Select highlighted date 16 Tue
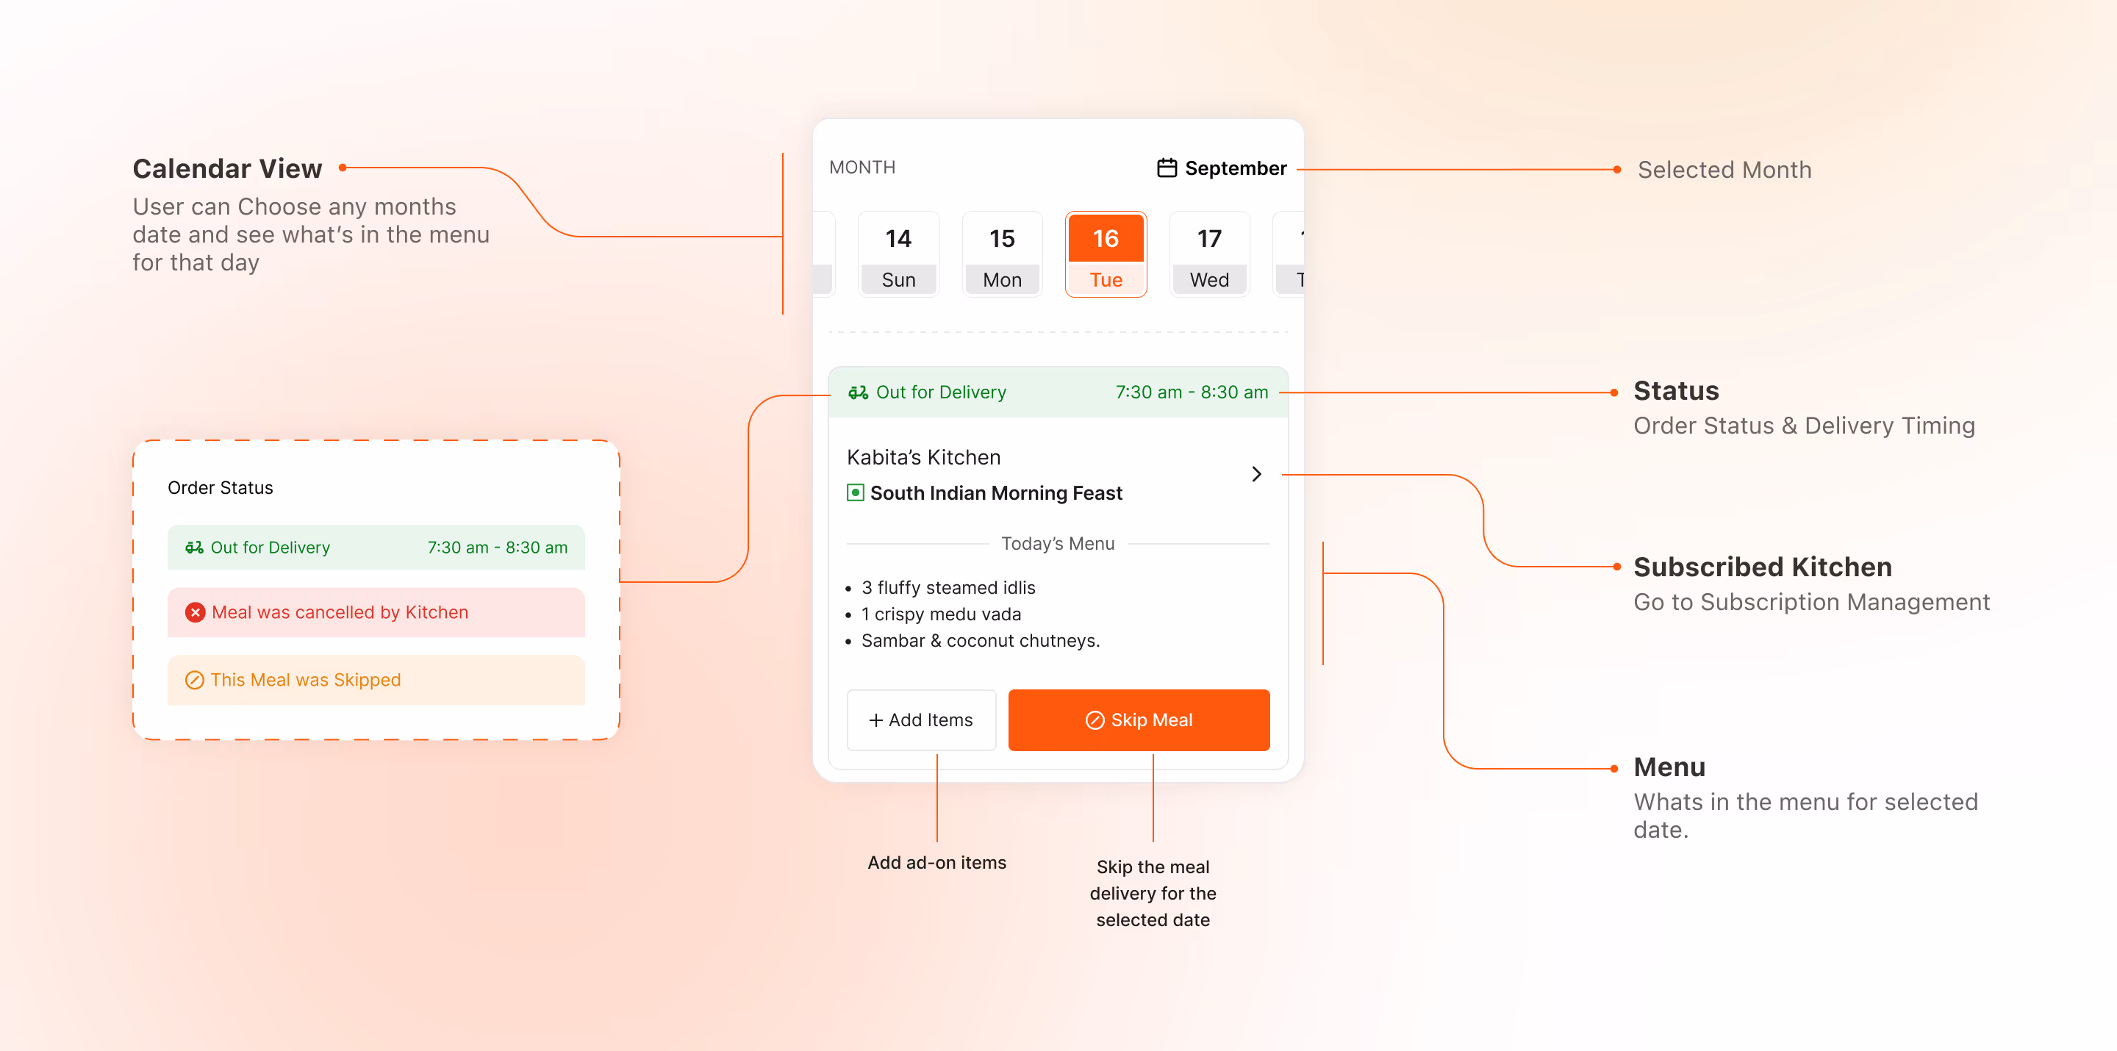Image resolution: width=2117 pixels, height=1051 pixels. point(1106,255)
